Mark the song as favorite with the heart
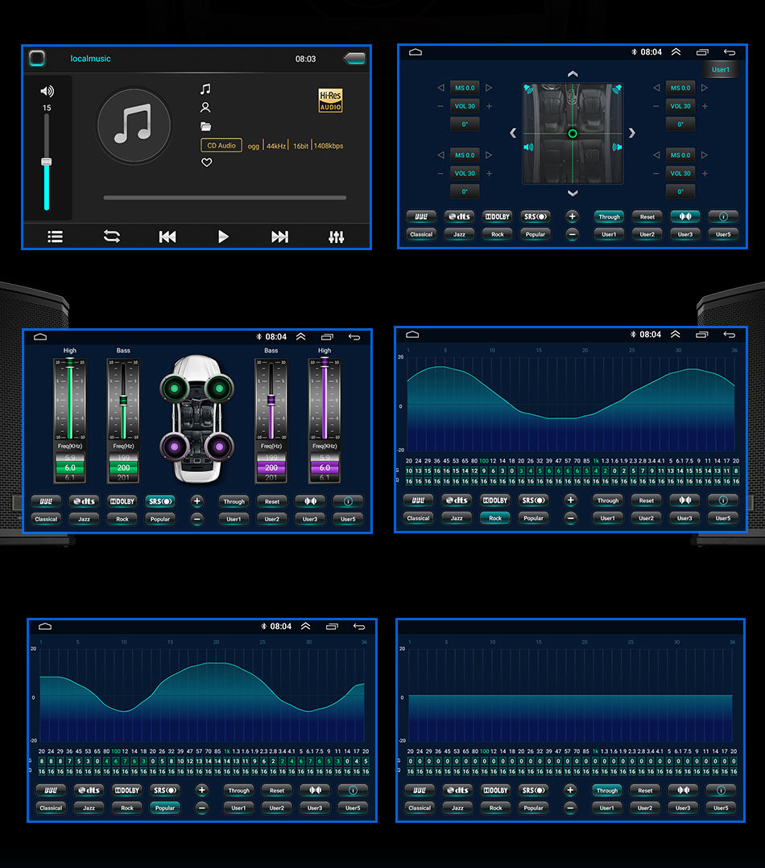This screenshot has height=868, width=765. click(x=206, y=162)
